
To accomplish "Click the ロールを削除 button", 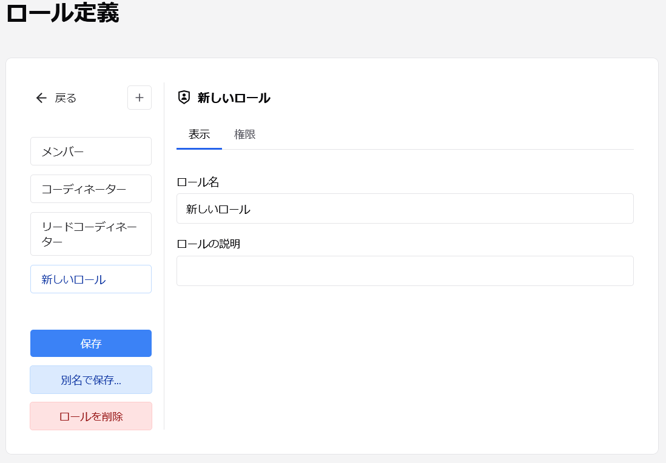I will pos(90,416).
